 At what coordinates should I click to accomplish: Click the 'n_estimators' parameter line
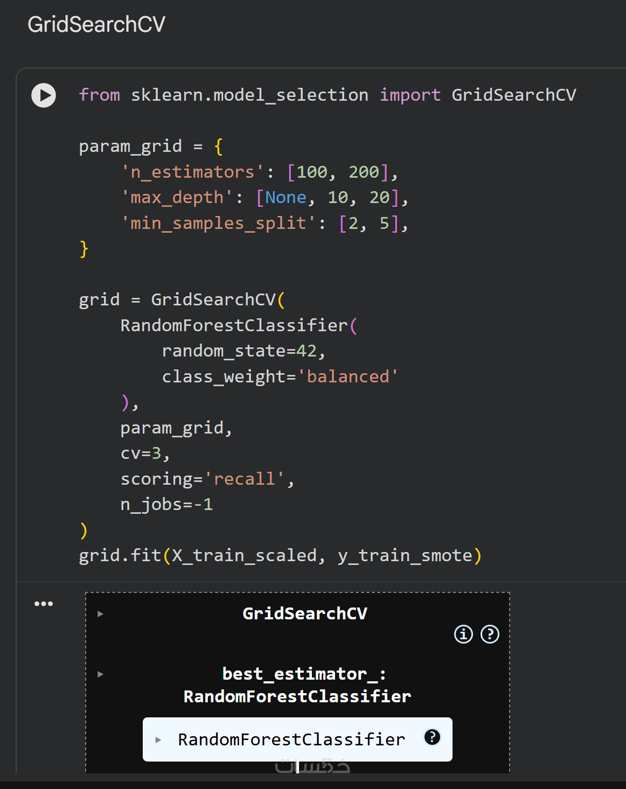260,172
